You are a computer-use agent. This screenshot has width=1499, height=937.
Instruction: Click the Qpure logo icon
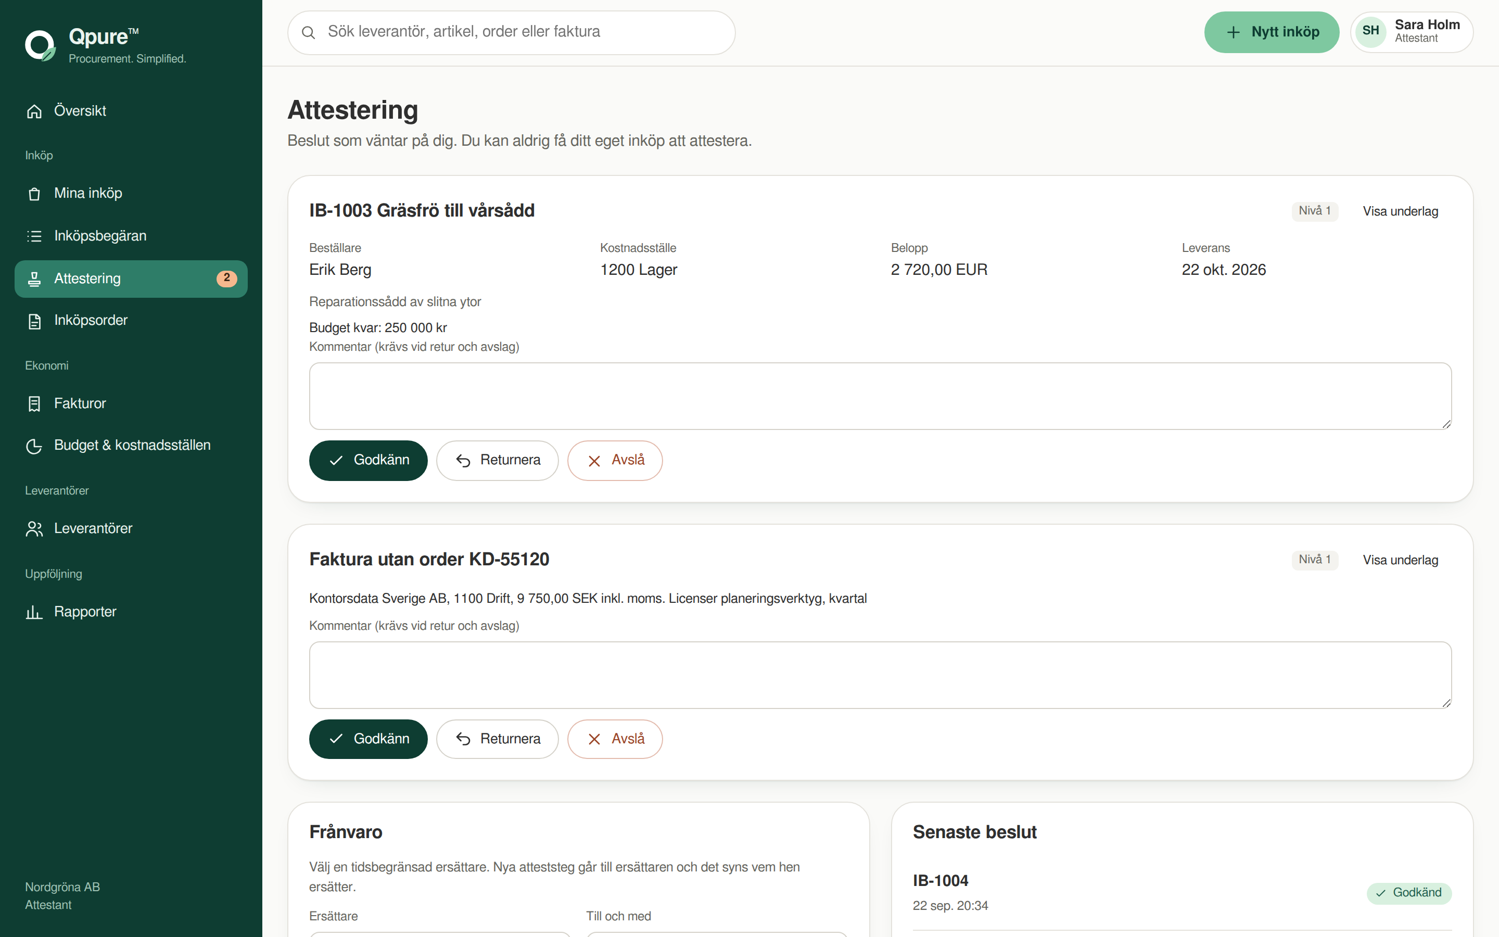coord(40,46)
